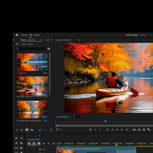Expand hidden panel tabs with double chevron
153x153 pixels.
[x=51, y=40]
